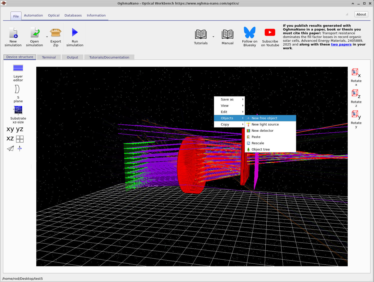Select New light source from the Objects submenu
374x282 pixels.
265,124
